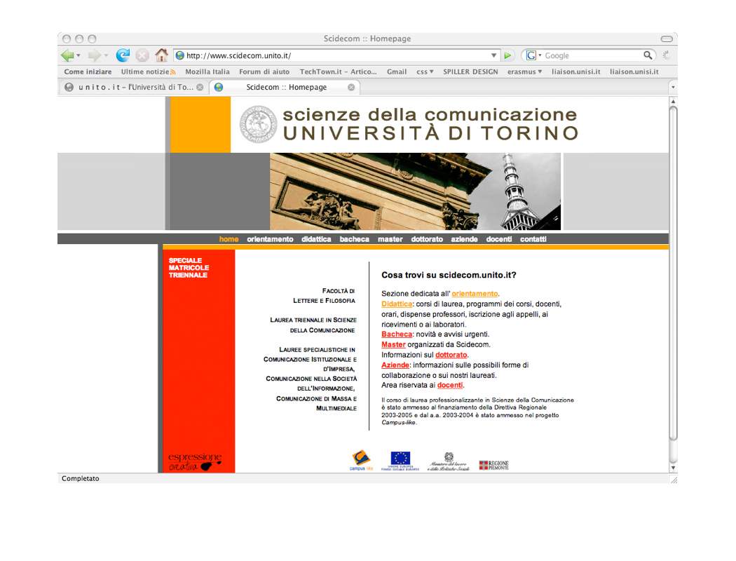Image resolution: width=736 pixels, height=561 pixels.
Task: Open the bacheca navigation item
Action: pyautogui.click(x=355, y=239)
